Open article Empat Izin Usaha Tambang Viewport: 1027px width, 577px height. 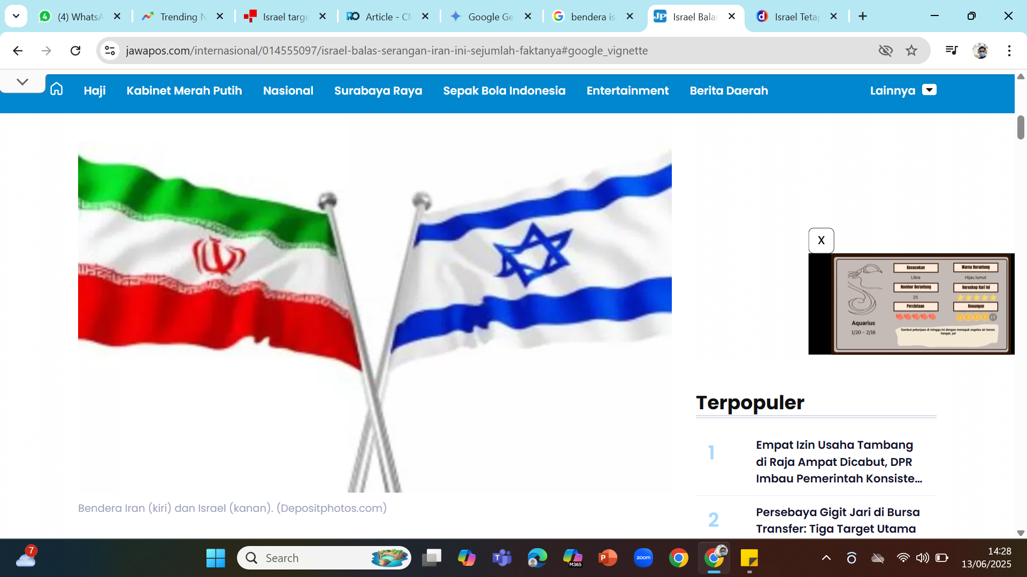pos(839,462)
